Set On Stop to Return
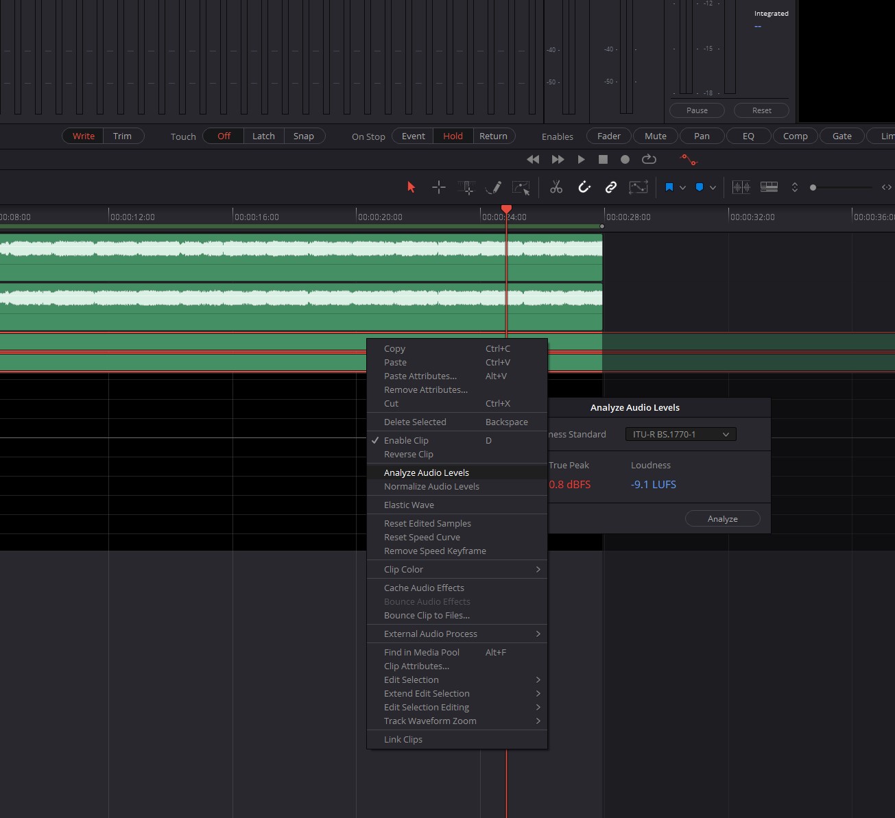 coord(493,136)
